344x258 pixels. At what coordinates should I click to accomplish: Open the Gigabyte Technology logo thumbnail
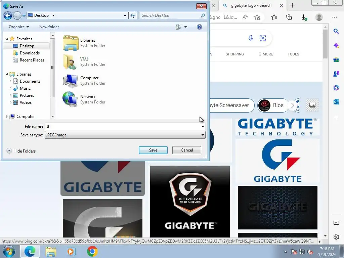[x=277, y=127]
